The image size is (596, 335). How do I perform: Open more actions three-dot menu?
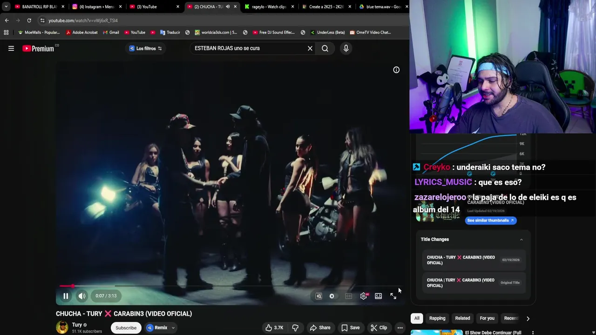tap(400, 328)
